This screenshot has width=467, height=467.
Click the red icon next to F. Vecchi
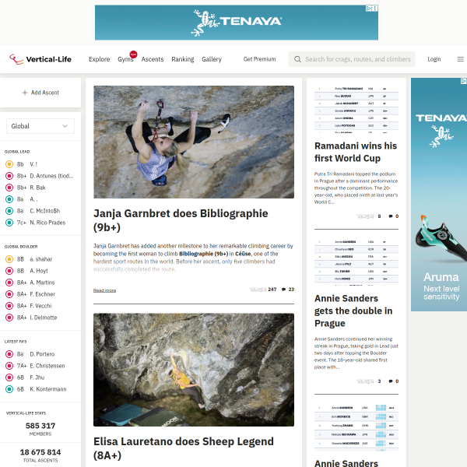click(x=9, y=306)
